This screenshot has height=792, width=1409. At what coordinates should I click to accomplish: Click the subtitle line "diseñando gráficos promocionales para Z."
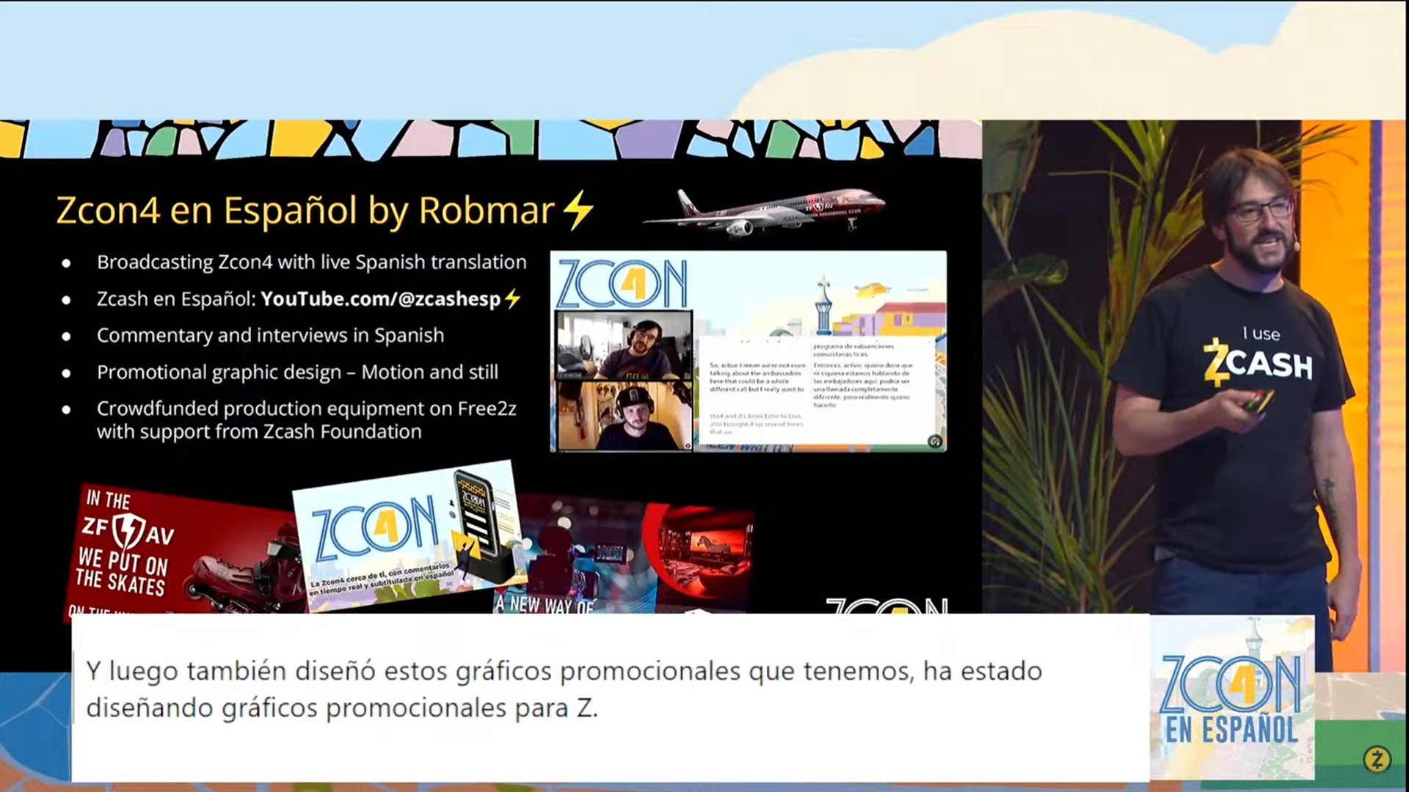(x=342, y=708)
